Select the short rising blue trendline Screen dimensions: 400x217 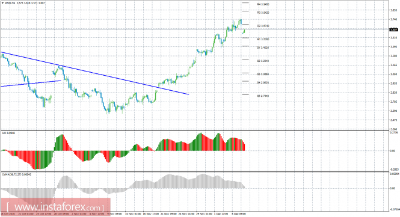point(31,84)
